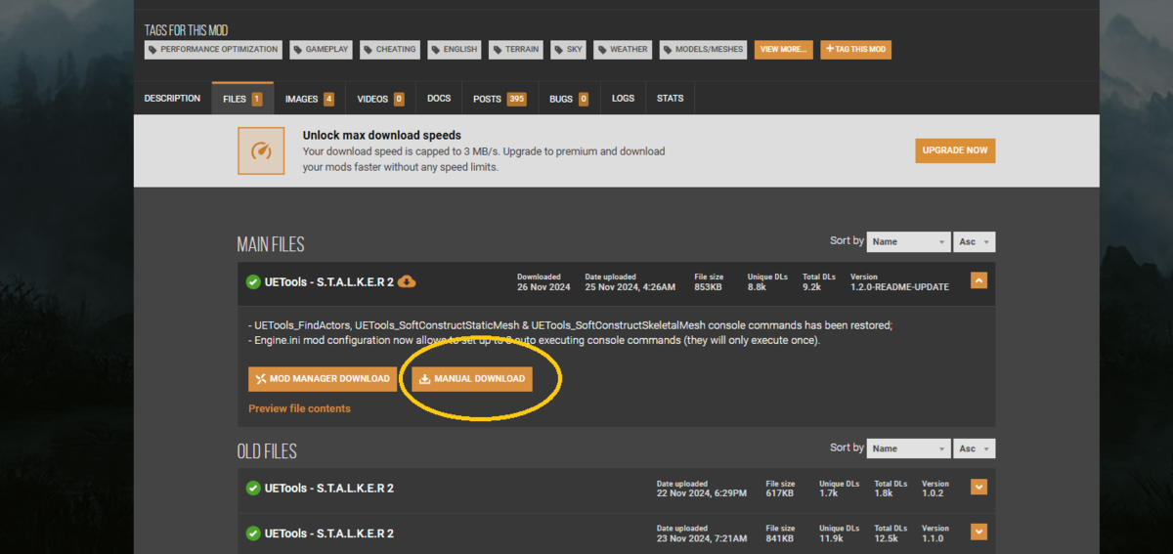Open the Stats tab
1173x554 pixels.
click(x=671, y=99)
